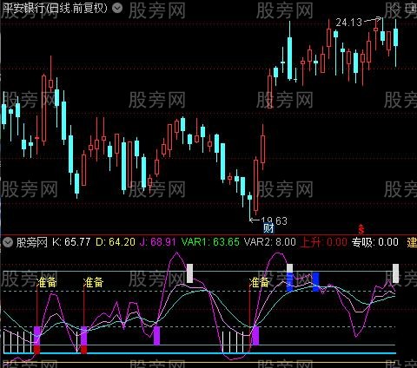Select the 上升: 0.00 value
The width and height of the screenshot is (417, 368).
coord(324,242)
